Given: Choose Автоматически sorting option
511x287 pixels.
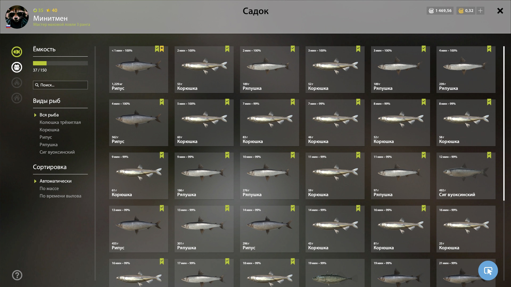Looking at the screenshot, I should point(55,181).
